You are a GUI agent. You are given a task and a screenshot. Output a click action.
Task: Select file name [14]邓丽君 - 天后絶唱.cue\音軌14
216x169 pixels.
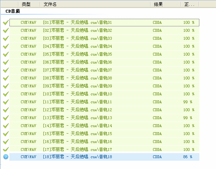point(77,126)
